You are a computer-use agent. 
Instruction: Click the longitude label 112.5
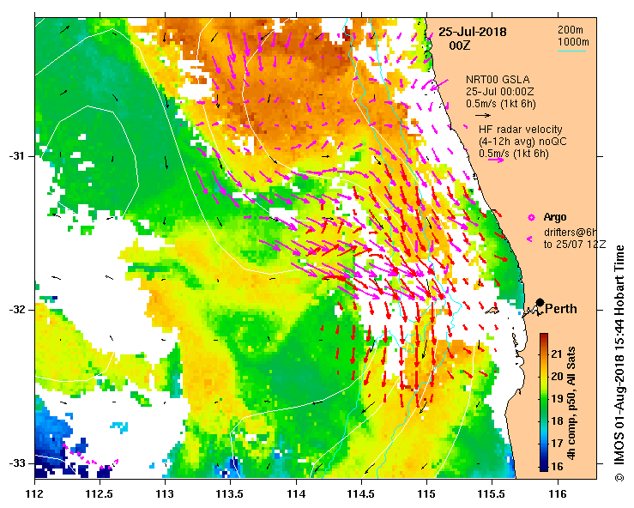coord(100,494)
